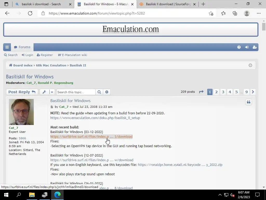The height and width of the screenshot is (200, 266).
Task: Open File Explorer from taskbar
Action: tap(32, 195)
